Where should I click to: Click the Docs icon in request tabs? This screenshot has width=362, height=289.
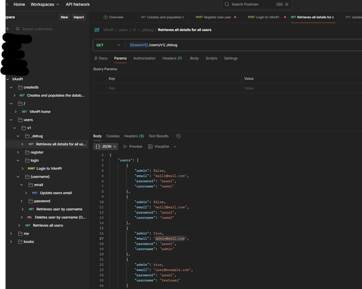coord(96,58)
